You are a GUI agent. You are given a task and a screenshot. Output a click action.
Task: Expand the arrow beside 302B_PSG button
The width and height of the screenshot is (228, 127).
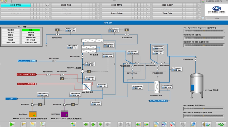pos(48,5)
